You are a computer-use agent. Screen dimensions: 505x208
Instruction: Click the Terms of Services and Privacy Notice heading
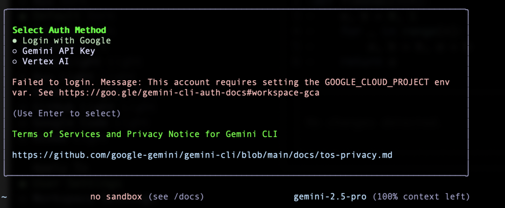144,134
